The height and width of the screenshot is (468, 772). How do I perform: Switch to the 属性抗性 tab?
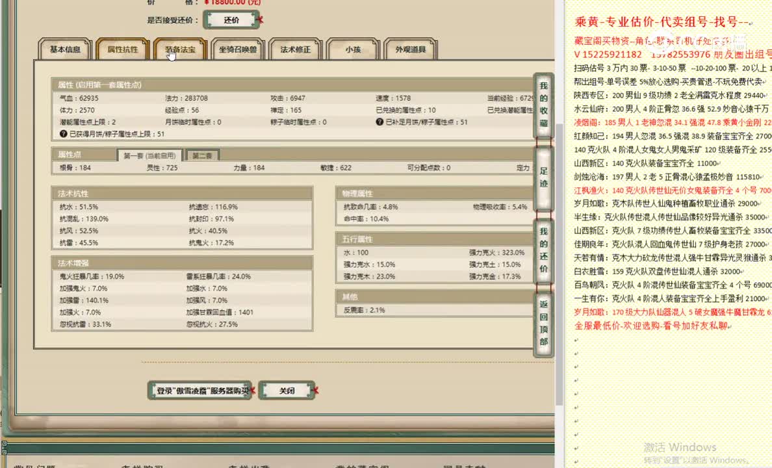click(x=123, y=49)
